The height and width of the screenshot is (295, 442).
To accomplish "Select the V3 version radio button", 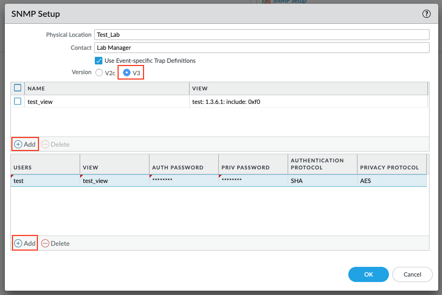I will click(x=127, y=73).
